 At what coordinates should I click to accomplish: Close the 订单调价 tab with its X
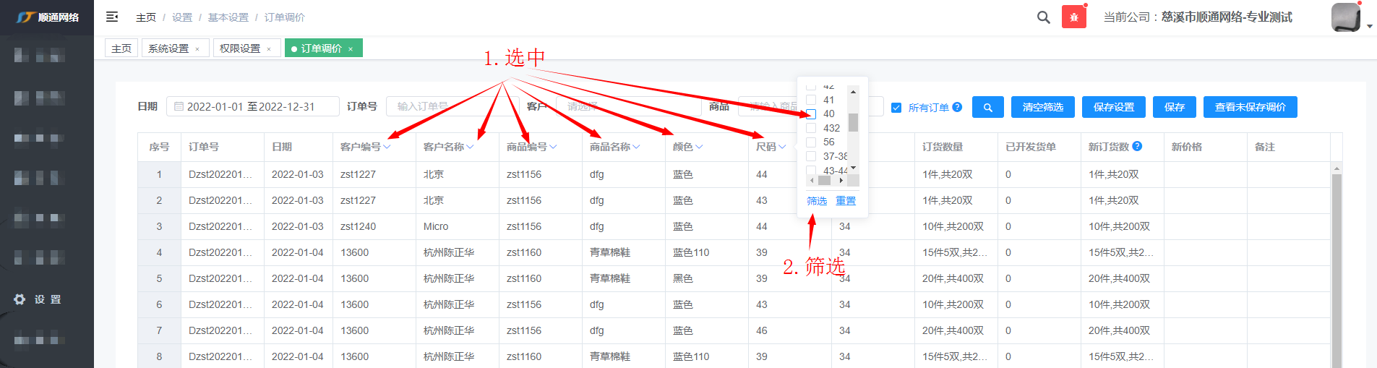[351, 49]
